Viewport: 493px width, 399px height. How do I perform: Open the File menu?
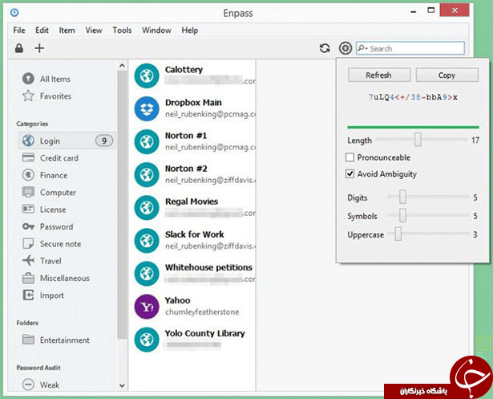pos(19,31)
